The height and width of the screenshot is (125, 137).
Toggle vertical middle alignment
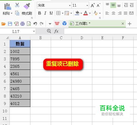click(113, 5)
